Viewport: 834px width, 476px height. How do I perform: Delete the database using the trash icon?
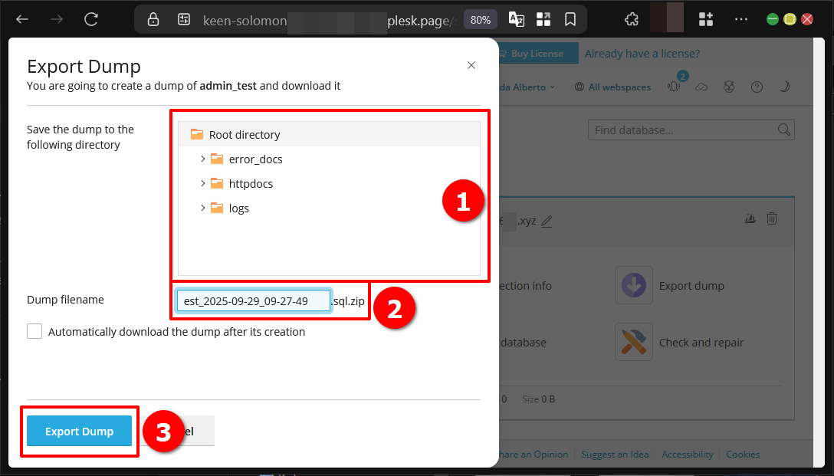click(x=772, y=218)
